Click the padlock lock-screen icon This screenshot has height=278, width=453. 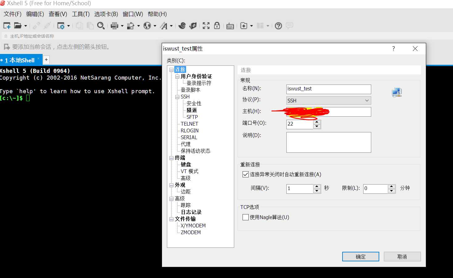tap(217, 25)
